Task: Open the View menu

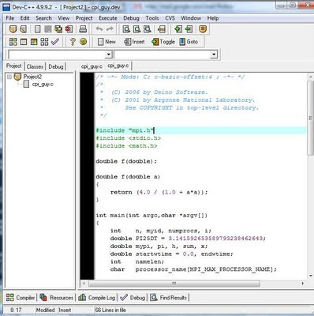Action: click(64, 18)
